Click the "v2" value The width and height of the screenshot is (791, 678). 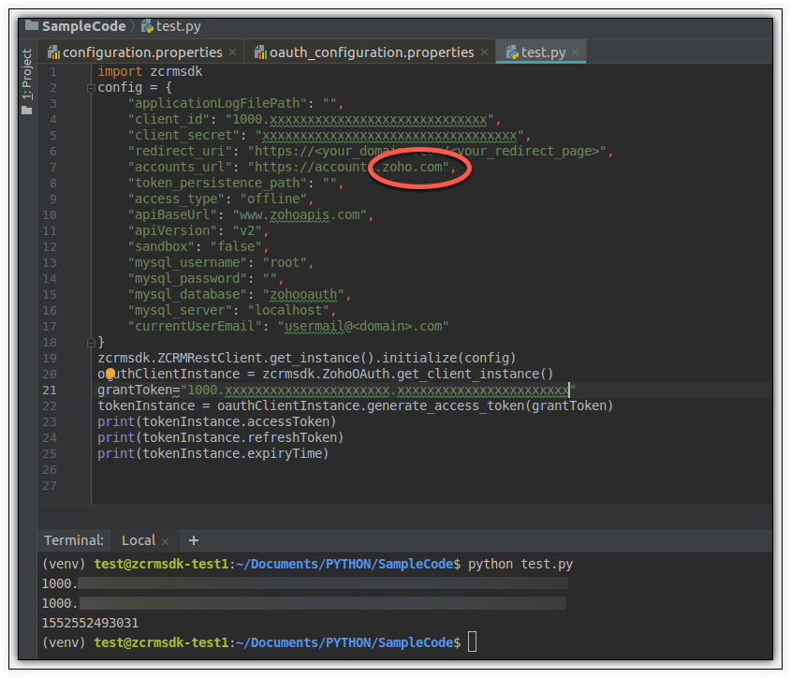[247, 230]
